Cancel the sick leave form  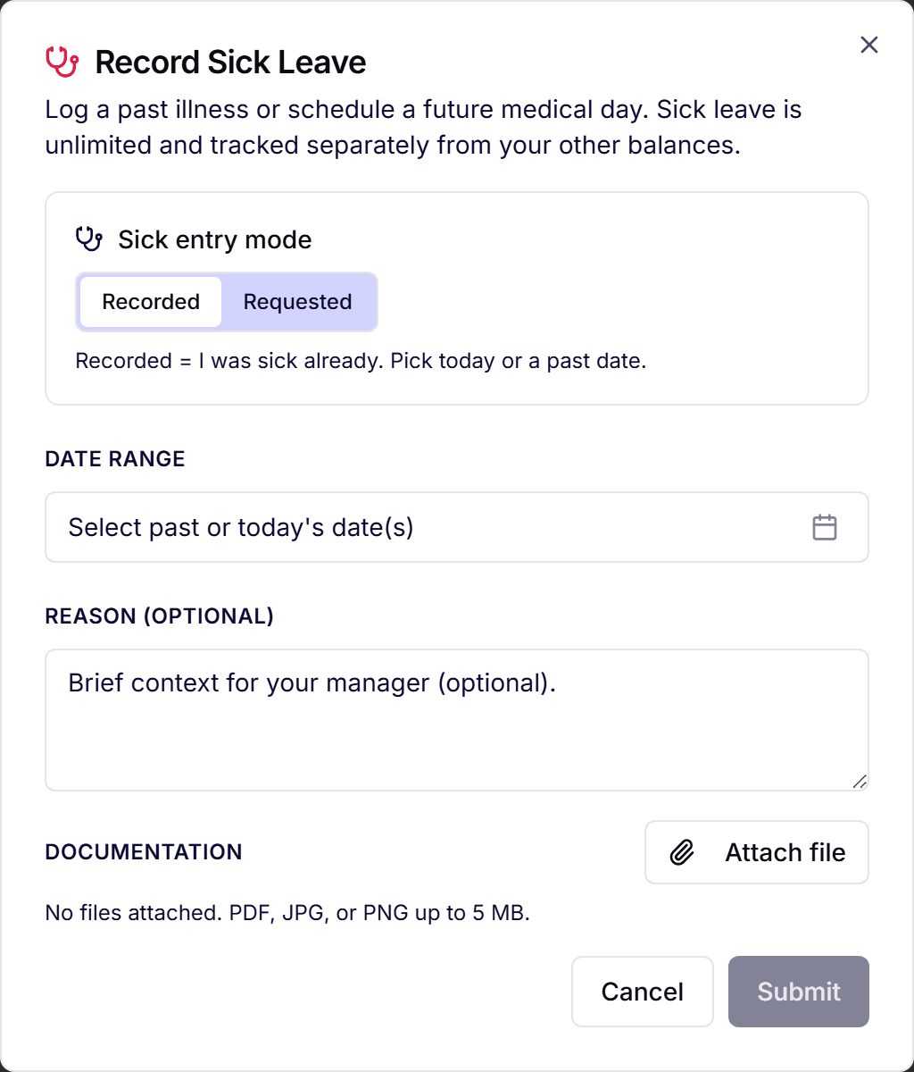(643, 992)
